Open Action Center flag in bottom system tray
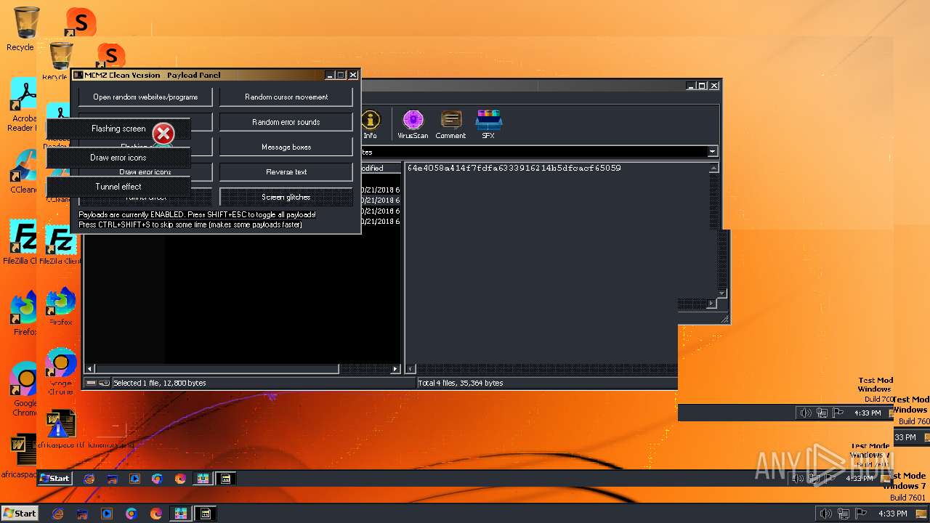Viewport: 930px width, 523px height. click(861, 514)
